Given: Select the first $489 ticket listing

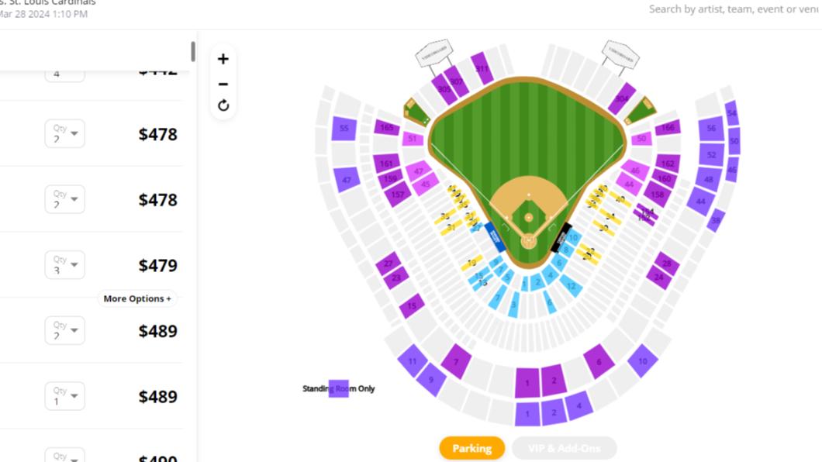Looking at the screenshot, I should tap(92, 330).
